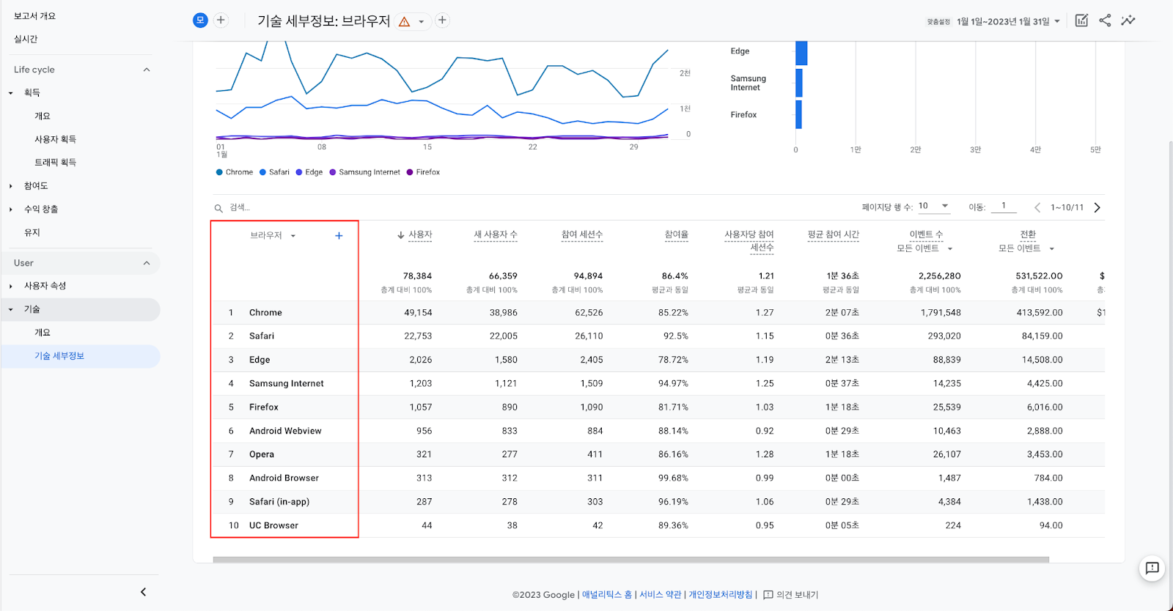The width and height of the screenshot is (1173, 611).
Task: Add a secondary dimension with the plus
Action: coord(339,236)
